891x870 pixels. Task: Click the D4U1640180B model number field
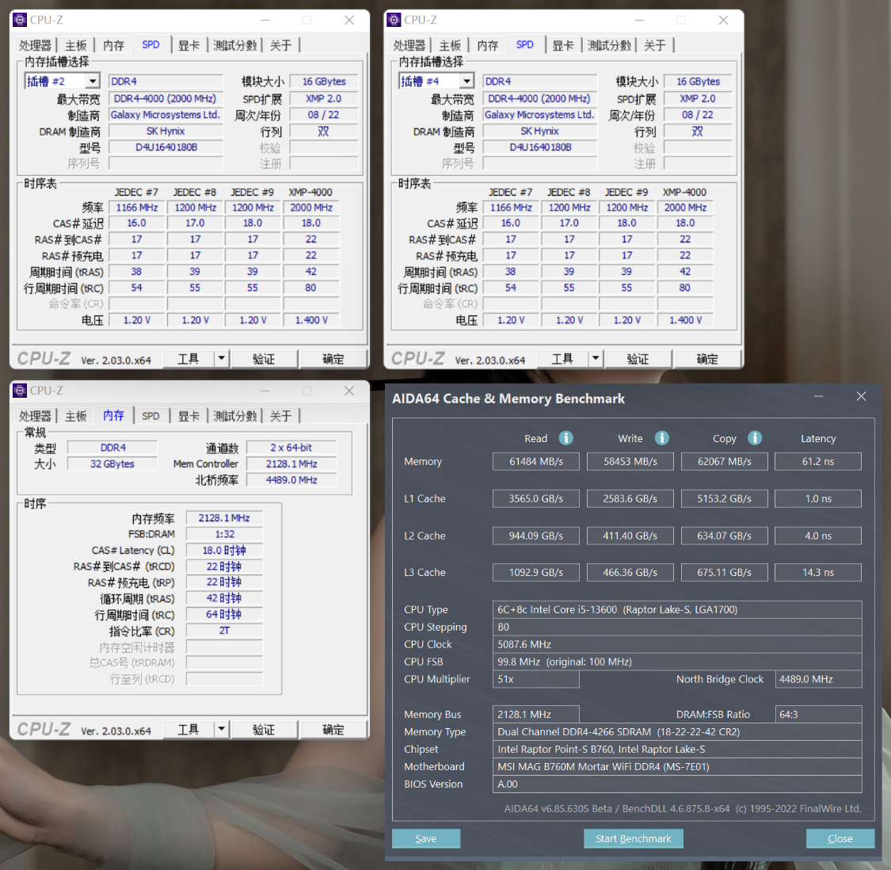point(166,147)
